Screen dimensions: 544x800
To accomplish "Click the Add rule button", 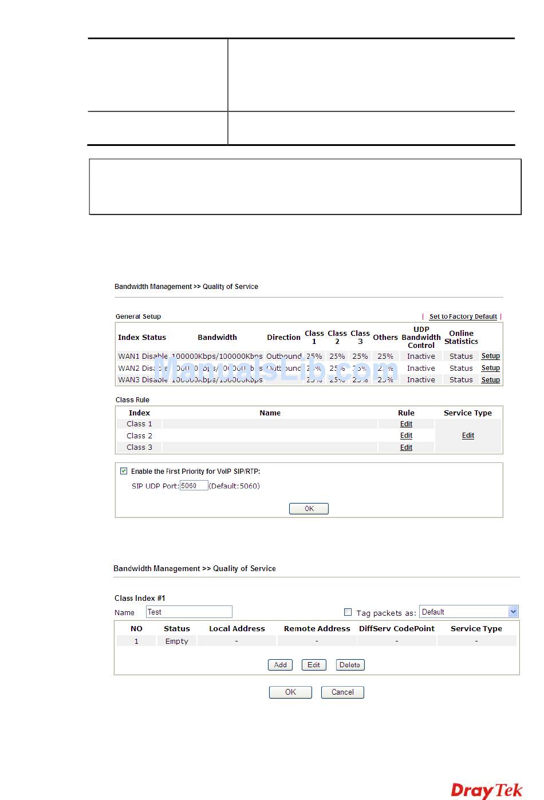I will 280,665.
